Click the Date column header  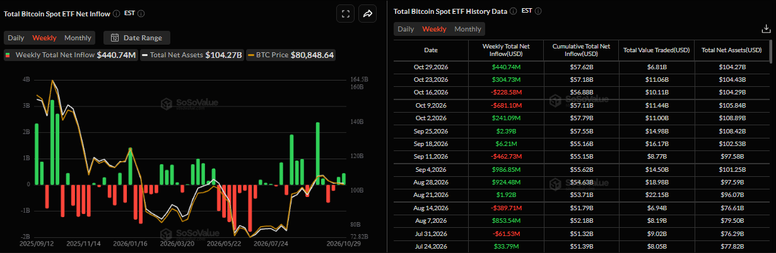[431, 50]
